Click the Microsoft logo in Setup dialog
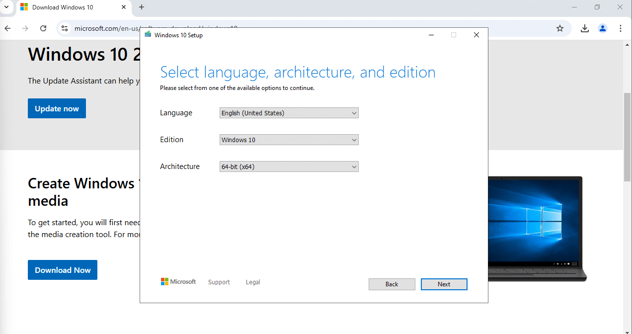The width and height of the screenshot is (632, 334). (x=178, y=281)
